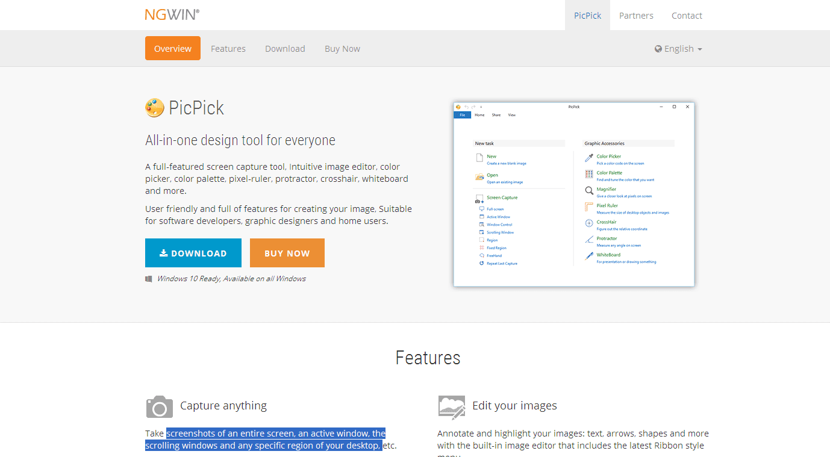Click the Open folder icon in PicPick window
This screenshot has width=830, height=457.
click(x=479, y=177)
